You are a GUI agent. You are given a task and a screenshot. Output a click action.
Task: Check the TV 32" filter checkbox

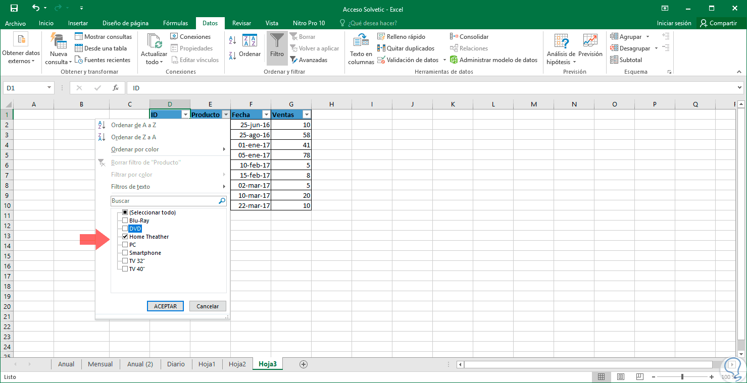tap(125, 261)
